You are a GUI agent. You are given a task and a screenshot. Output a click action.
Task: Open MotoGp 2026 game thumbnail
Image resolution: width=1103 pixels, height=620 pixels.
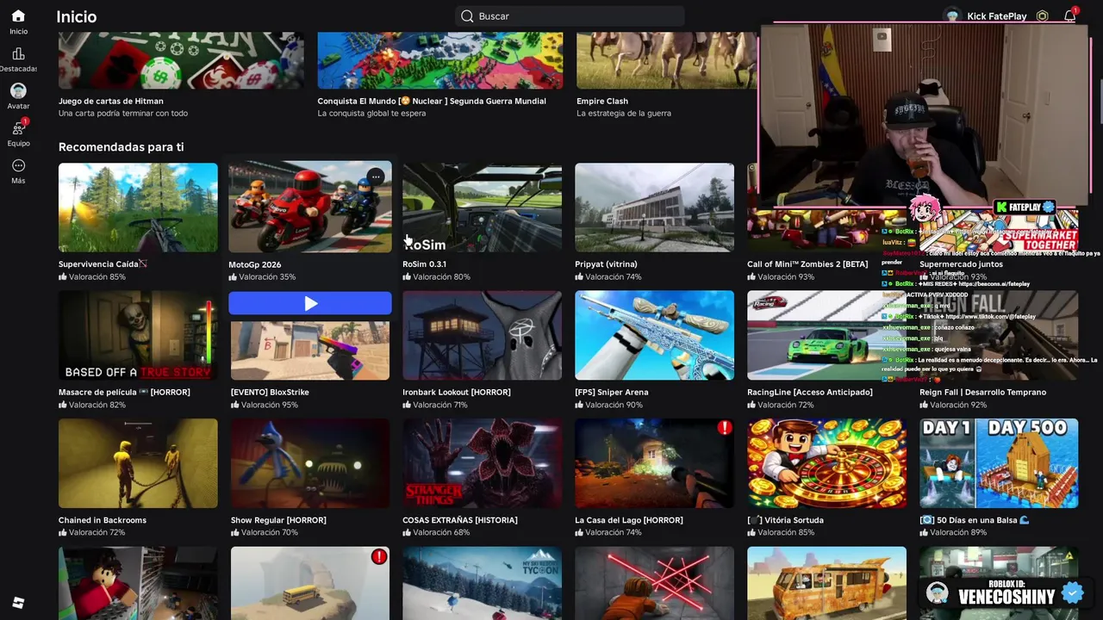tap(310, 208)
